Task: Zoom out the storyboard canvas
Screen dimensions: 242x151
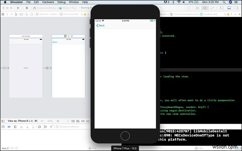Action: [42, 121]
